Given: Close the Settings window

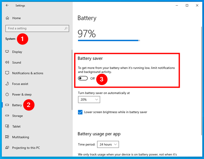Looking at the screenshot, I should [x=197, y=5].
